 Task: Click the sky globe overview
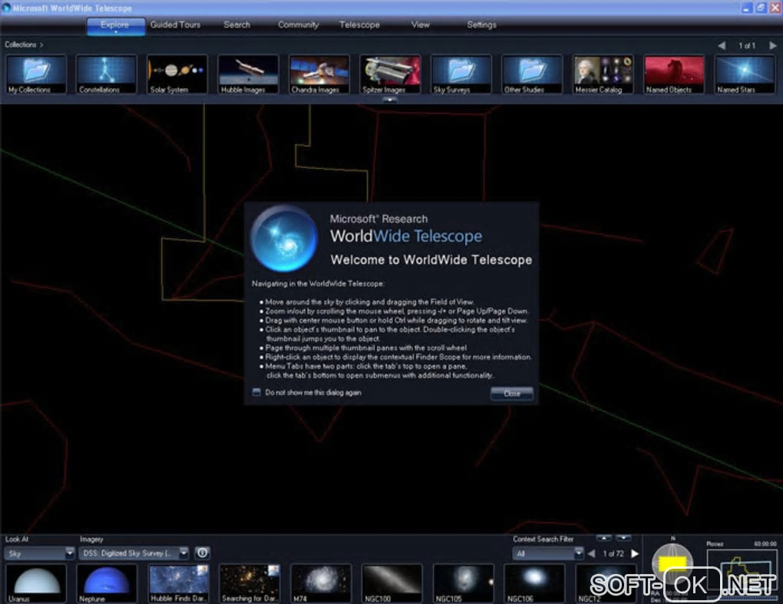pos(672,563)
